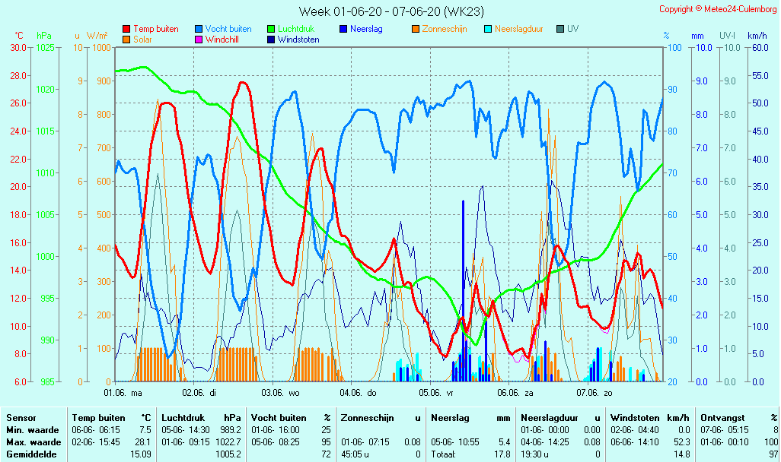
Task: Click the chart title Week 01-06-20 - 07-06-20
Action: (x=390, y=11)
